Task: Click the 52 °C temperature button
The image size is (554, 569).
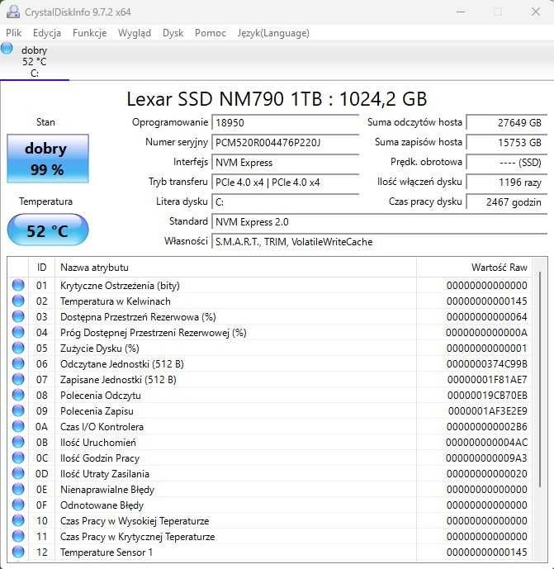Action: point(48,230)
